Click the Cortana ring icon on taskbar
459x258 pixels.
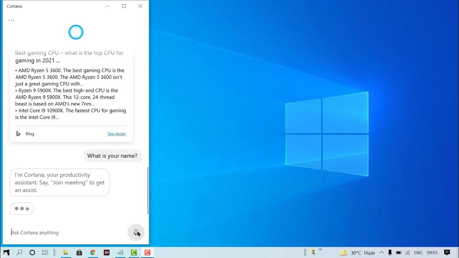32,253
